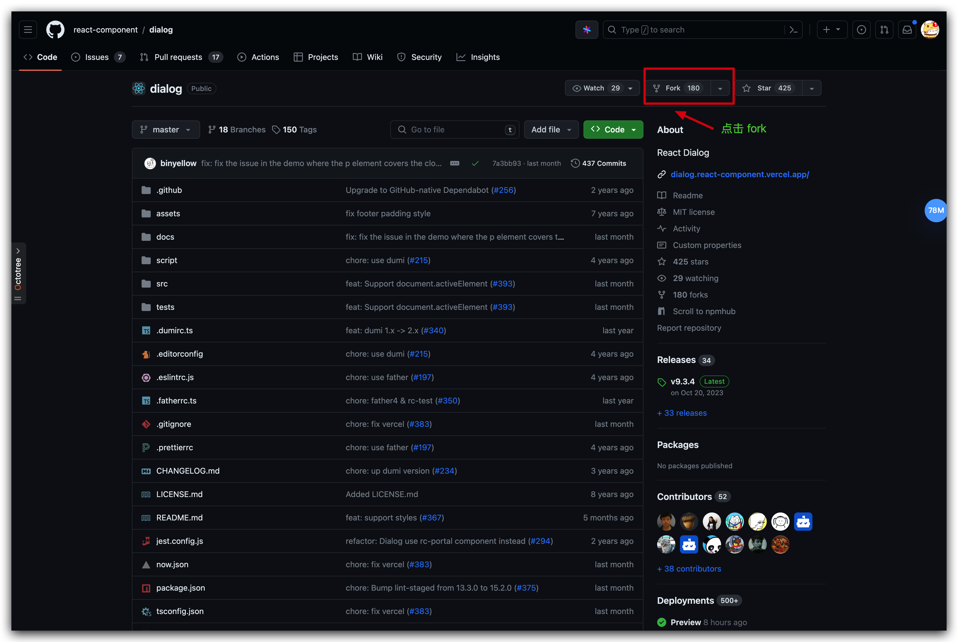The image size is (958, 642).
Task: Open the master branch dropdown
Action: pos(166,130)
